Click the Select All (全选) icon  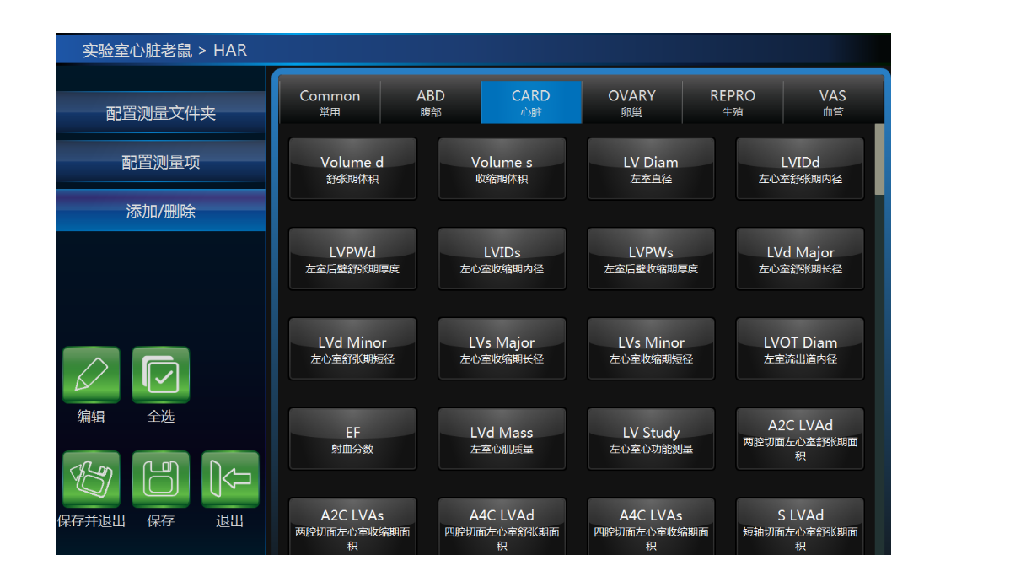160,375
